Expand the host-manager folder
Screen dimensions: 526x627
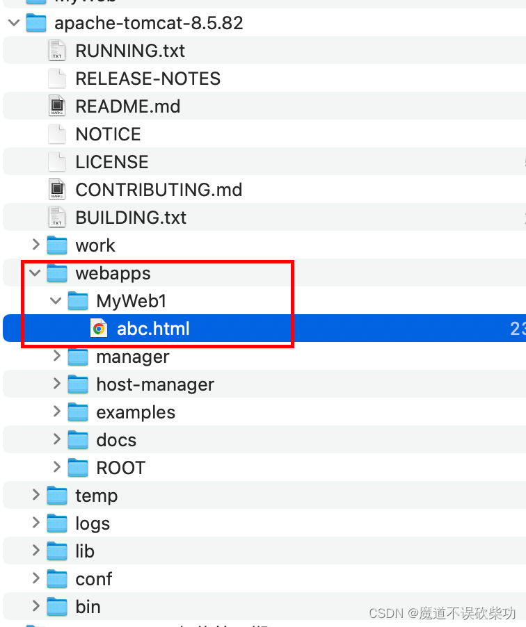point(57,384)
